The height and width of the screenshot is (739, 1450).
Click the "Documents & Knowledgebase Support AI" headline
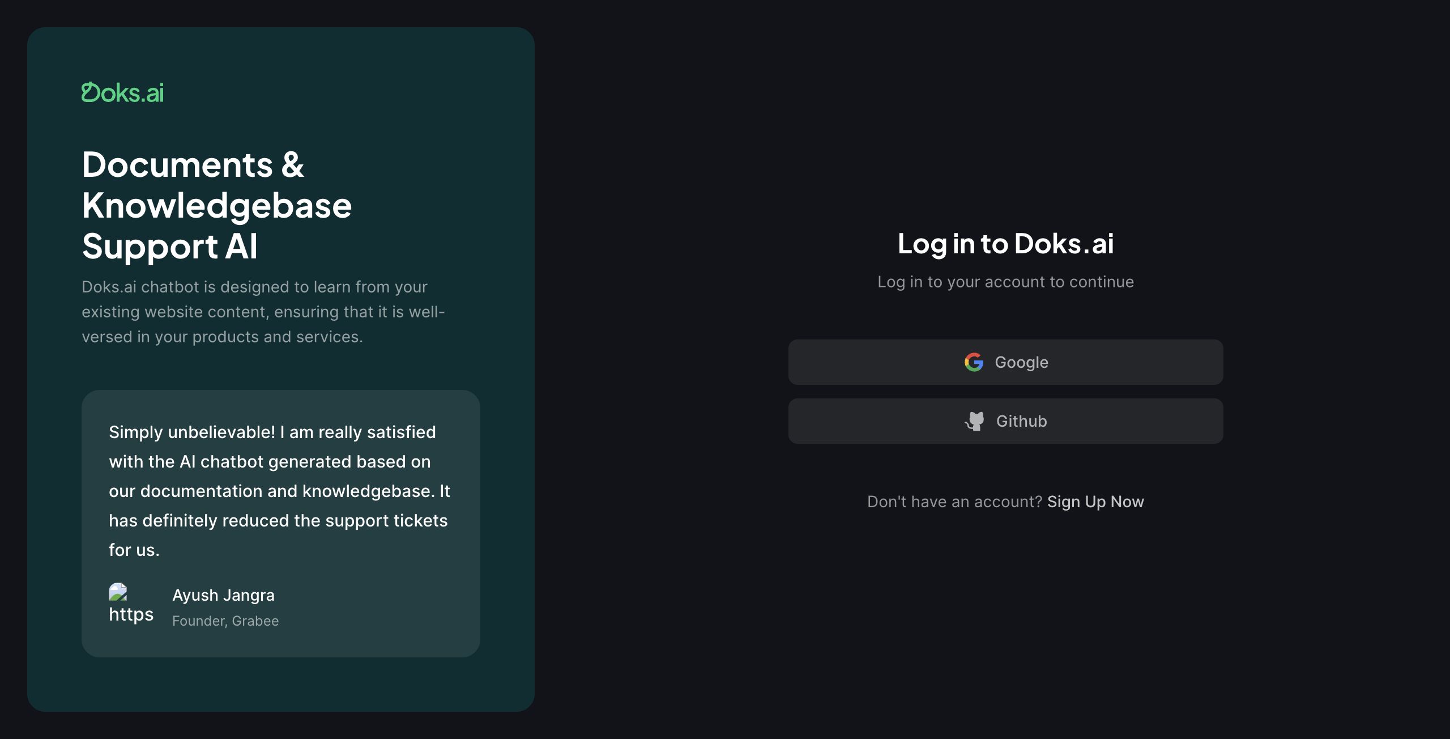(x=216, y=205)
